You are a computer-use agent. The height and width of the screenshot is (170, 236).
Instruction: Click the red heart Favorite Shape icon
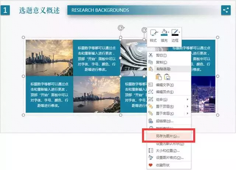coord(150,165)
